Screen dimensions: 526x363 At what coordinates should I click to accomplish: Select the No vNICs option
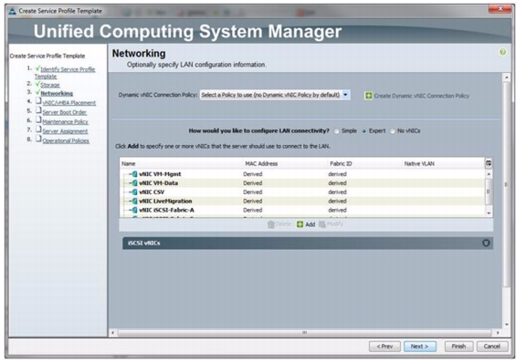tap(392, 131)
